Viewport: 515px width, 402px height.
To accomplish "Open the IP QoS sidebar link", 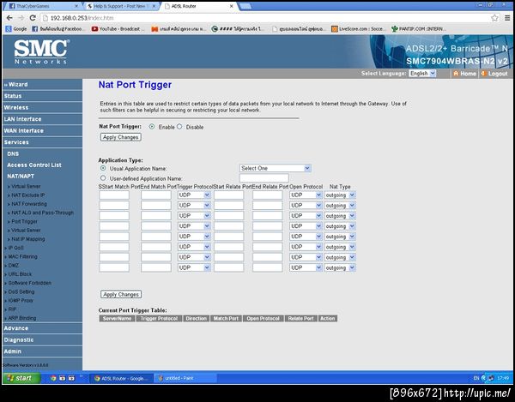I will coord(15,248).
